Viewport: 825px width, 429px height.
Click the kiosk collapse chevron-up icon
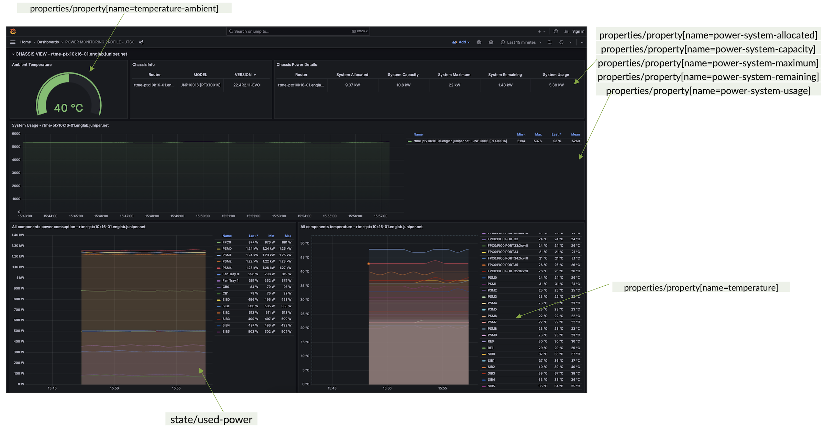pyautogui.click(x=582, y=42)
